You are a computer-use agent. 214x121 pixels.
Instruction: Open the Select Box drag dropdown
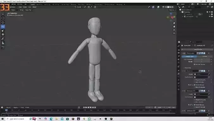tap(29, 10)
